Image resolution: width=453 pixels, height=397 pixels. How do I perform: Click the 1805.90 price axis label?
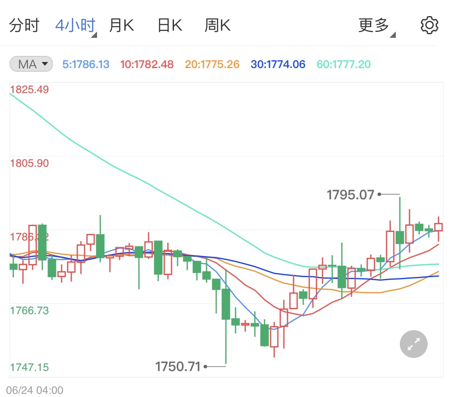(29, 163)
